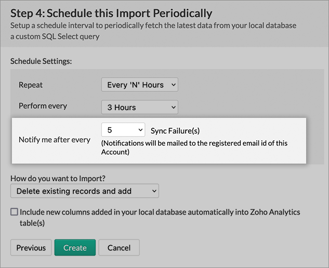Viewport: 329px width, 268px height.
Task: Click the 'Perform every' field label
Action: click(x=43, y=106)
